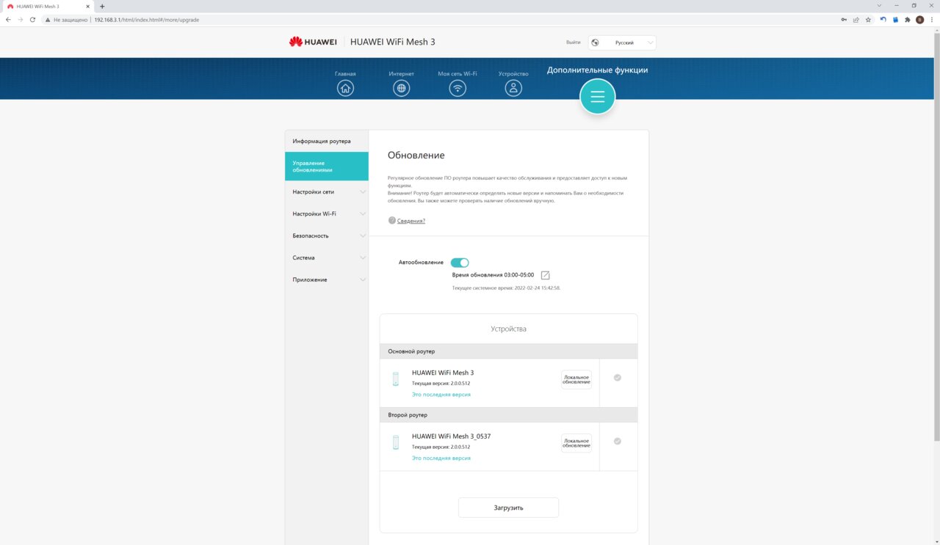Image resolution: width=940 pixels, height=545 pixels.
Task: Expand Приложение section
Action: click(327, 280)
